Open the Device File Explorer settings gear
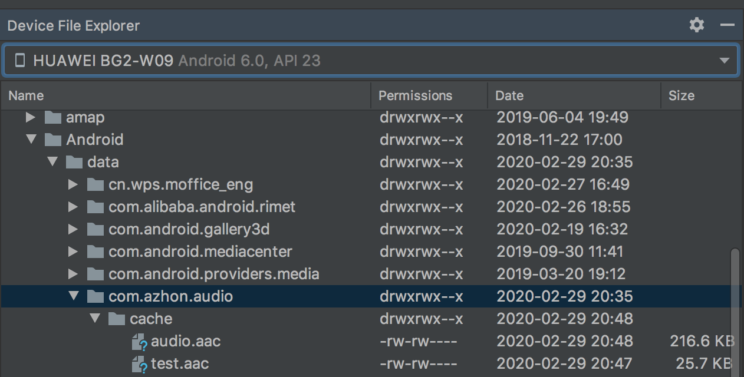Viewport: 744px width, 377px height. point(697,25)
